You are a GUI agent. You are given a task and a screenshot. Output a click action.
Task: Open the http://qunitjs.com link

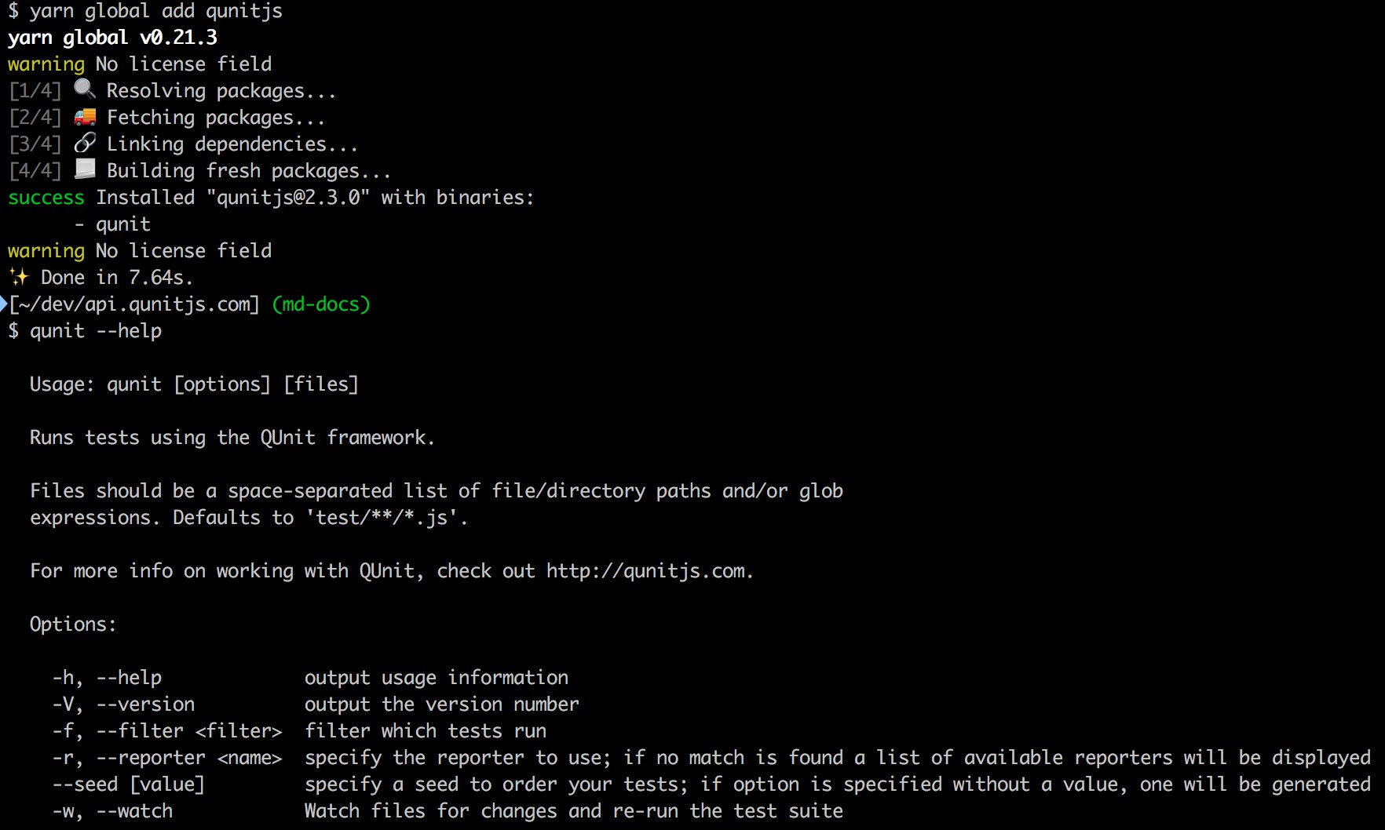tap(649, 570)
